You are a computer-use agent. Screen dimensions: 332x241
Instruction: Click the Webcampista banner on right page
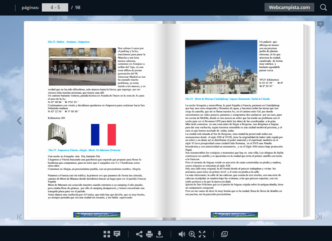pyautogui.click(x=234, y=215)
